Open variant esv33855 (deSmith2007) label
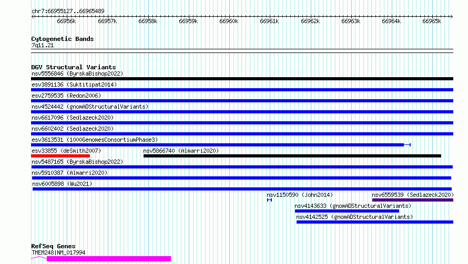Viewport: 468px width, 264px height. click(x=66, y=151)
